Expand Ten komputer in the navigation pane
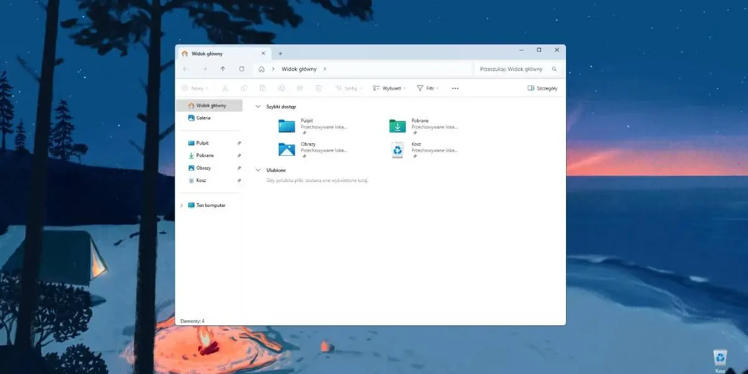Image resolution: width=748 pixels, height=374 pixels. 181,205
